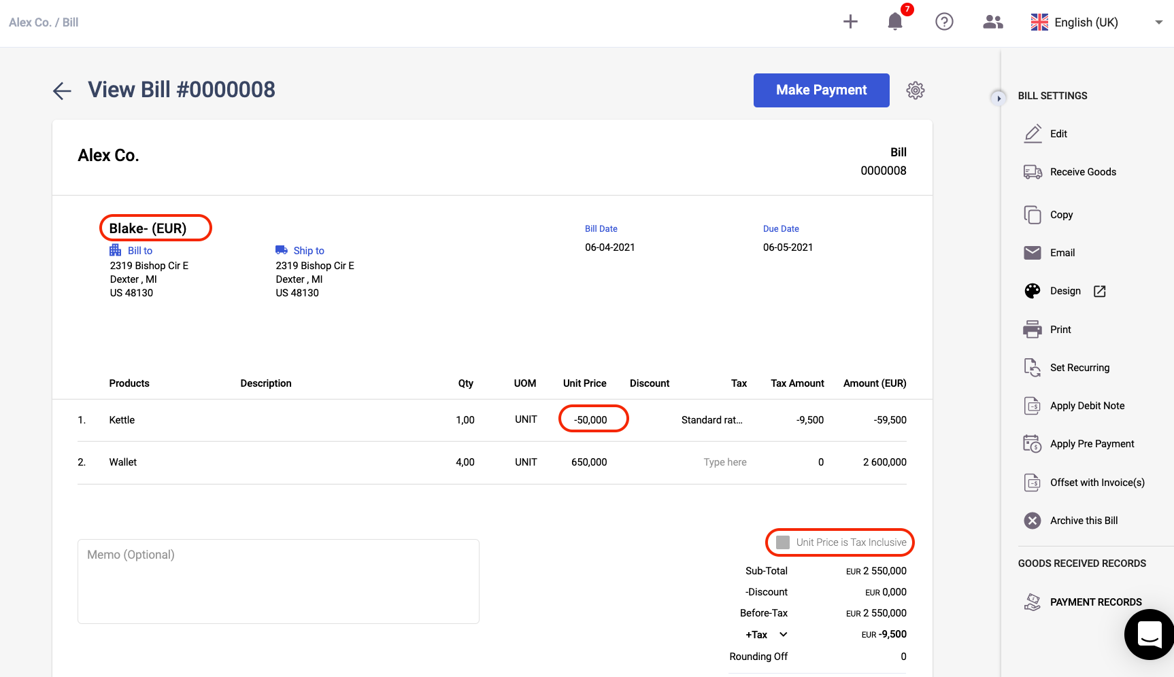Image resolution: width=1174 pixels, height=677 pixels.
Task: Click the Bill to building icon
Action: [x=115, y=250]
